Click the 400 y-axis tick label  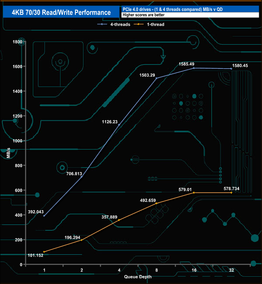(19, 215)
